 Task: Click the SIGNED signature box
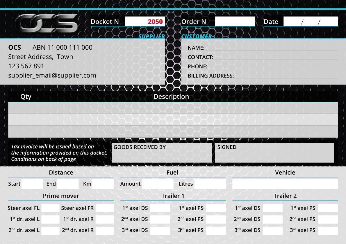click(274, 153)
